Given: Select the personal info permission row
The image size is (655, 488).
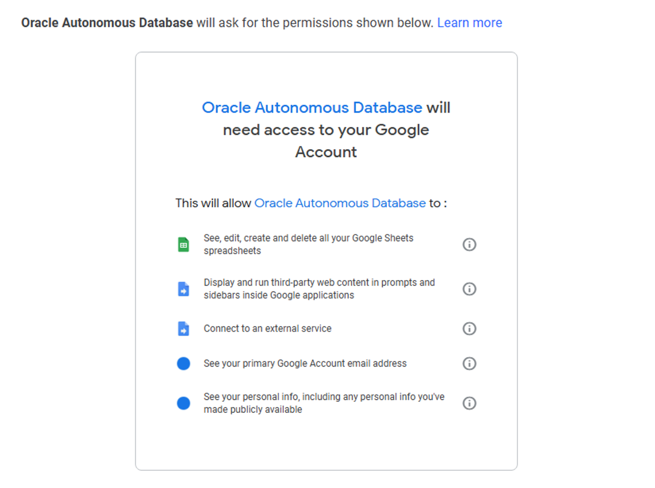Looking at the screenshot, I should pos(323,403).
